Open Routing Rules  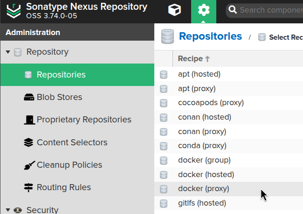(x=64, y=187)
